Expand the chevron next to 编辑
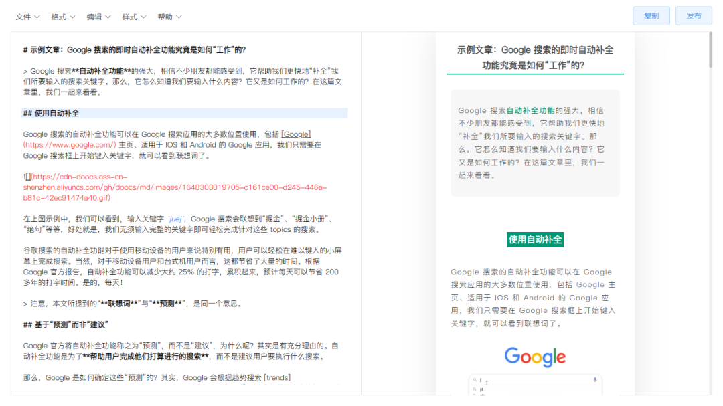Image resolution: width=723 pixels, height=406 pixels. click(108, 17)
